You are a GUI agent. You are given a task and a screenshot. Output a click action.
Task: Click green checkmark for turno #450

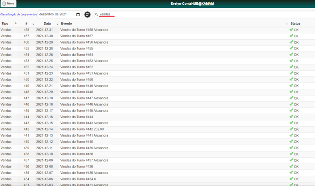click(291, 79)
